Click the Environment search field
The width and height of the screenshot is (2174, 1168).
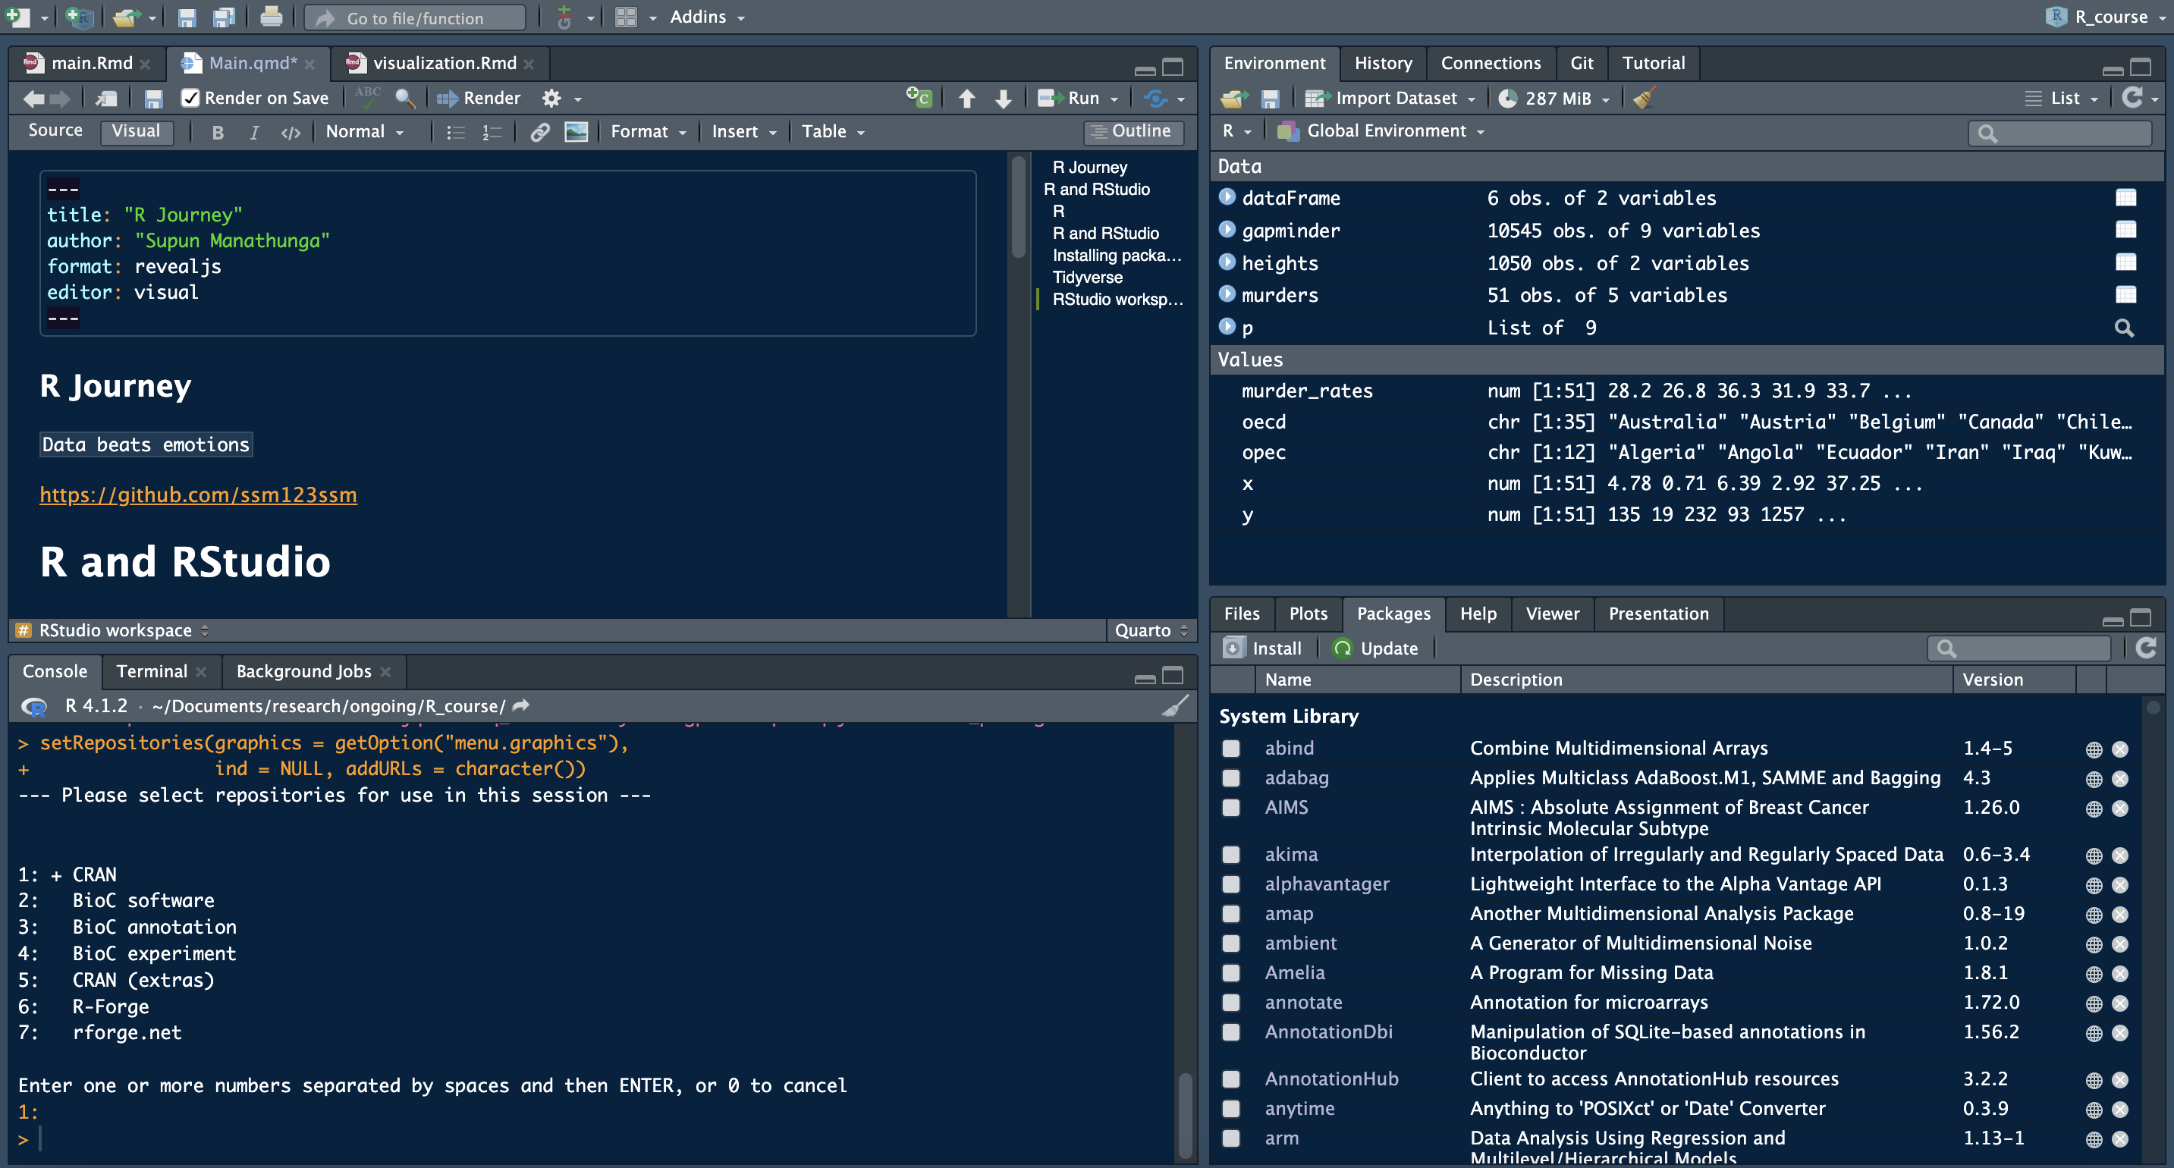click(2059, 133)
